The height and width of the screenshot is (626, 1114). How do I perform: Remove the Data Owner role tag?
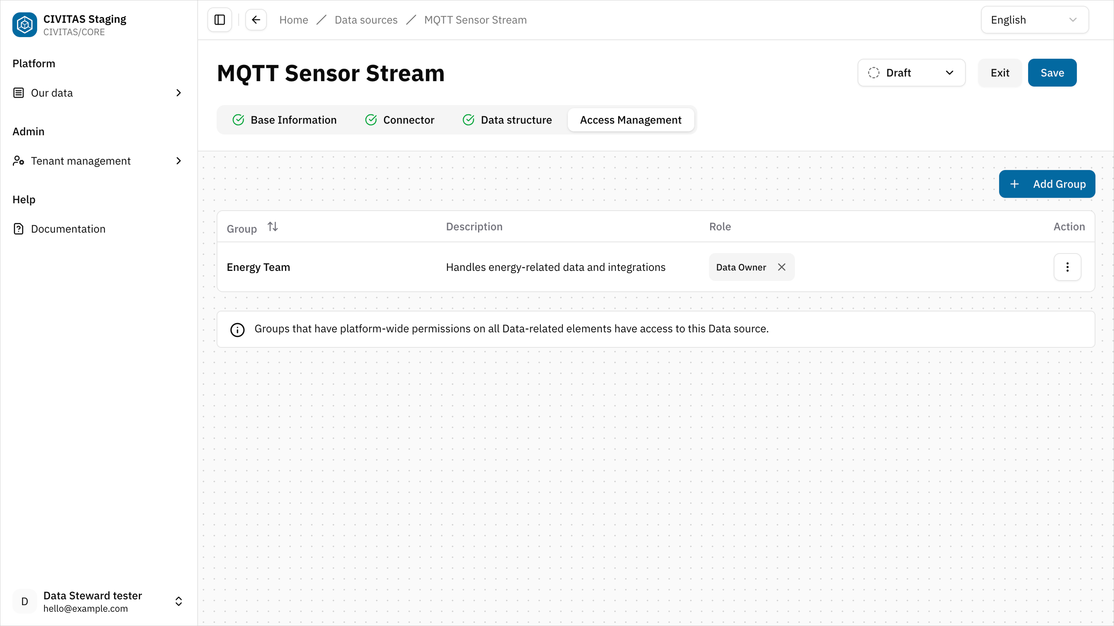click(x=781, y=267)
